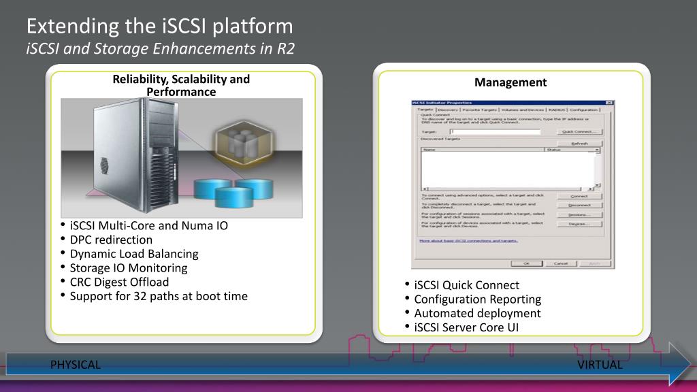Image resolution: width=697 pixels, height=392 pixels.
Task: Switch to the Configuration tab
Action: [583, 110]
